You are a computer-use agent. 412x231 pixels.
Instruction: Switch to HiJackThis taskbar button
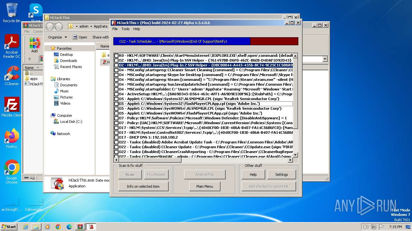pos(91,227)
